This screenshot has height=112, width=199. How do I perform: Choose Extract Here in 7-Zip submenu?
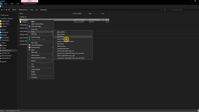(x=73, y=39)
